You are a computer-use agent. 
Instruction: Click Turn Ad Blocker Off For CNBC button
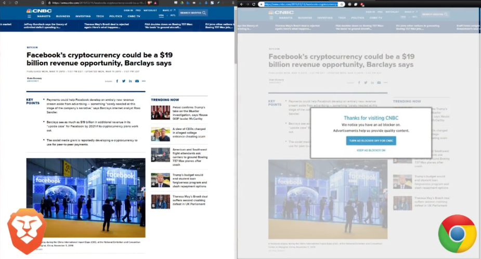(371, 140)
